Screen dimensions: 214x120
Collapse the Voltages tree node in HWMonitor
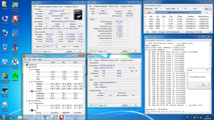(29, 69)
